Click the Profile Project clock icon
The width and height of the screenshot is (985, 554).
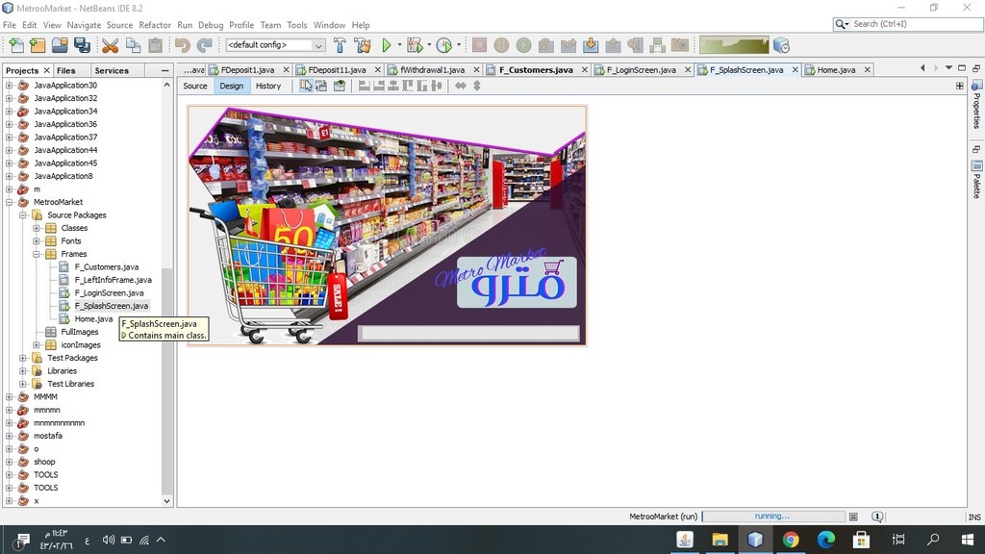tap(444, 45)
